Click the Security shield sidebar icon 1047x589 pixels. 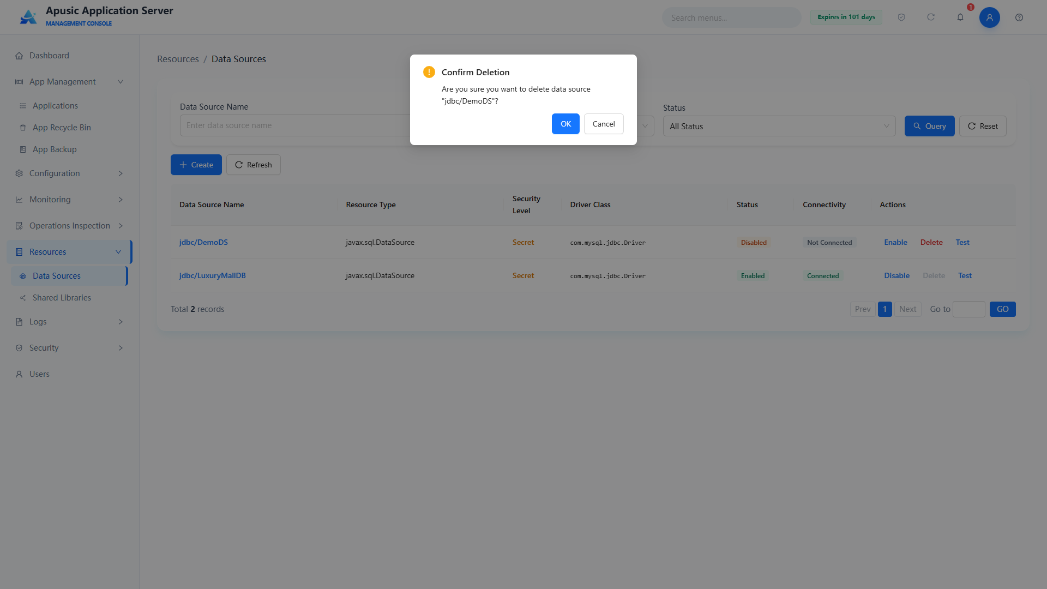point(19,348)
